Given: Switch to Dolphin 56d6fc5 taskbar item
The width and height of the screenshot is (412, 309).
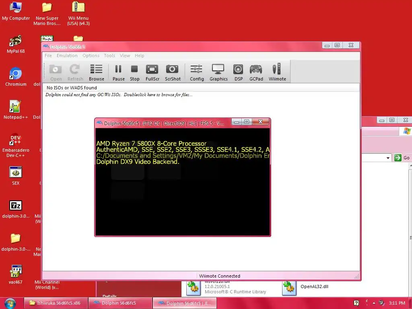Looking at the screenshot, I should click(120, 303).
